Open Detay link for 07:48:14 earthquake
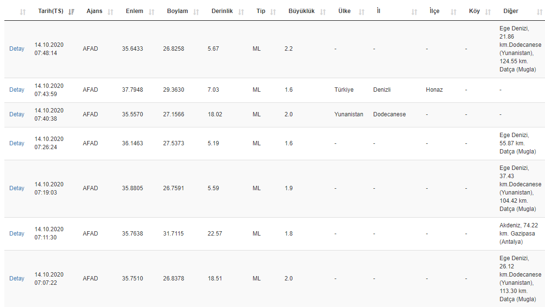Viewport: 545px width, 307px height. [x=16, y=49]
